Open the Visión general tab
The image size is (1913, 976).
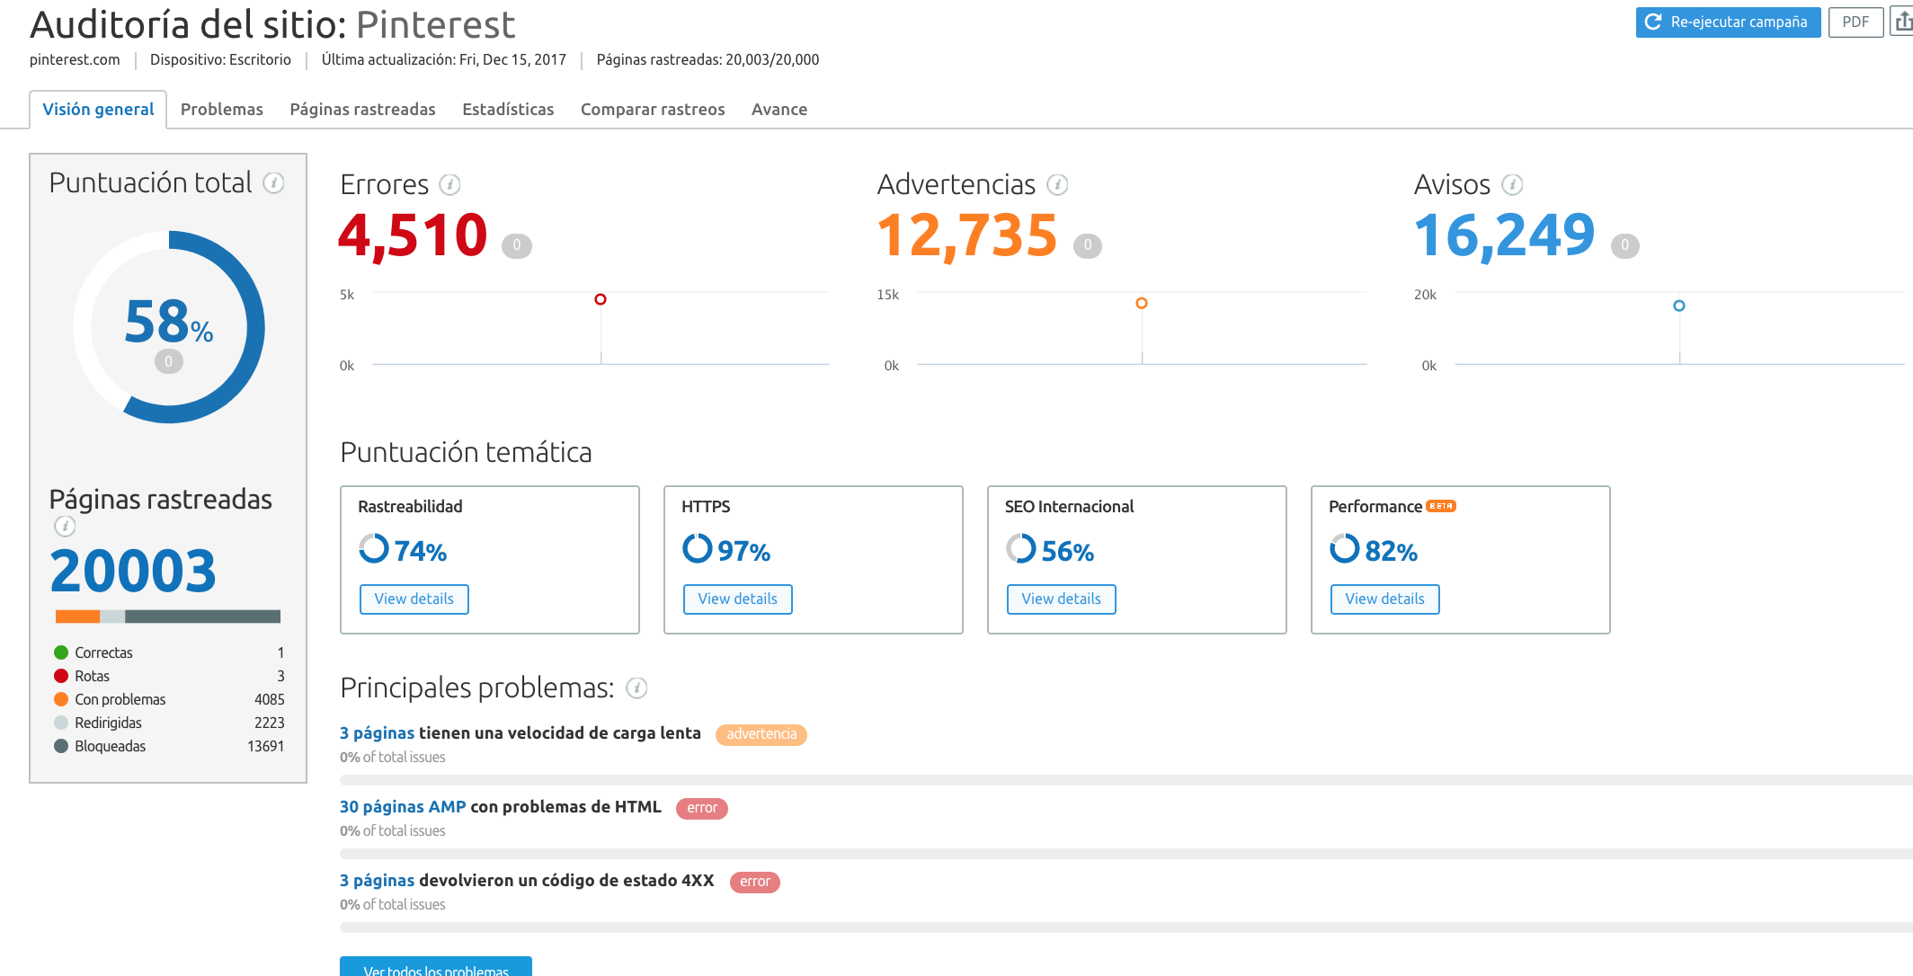point(98,110)
